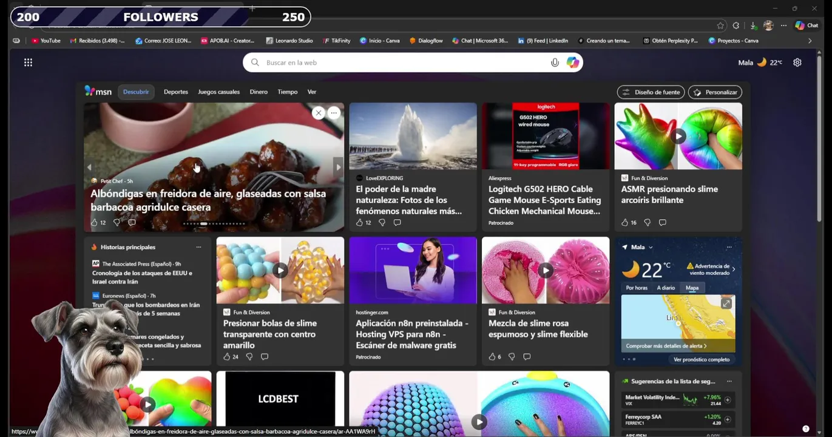Start voice search with microphone icon
832x437 pixels.
tap(555, 63)
